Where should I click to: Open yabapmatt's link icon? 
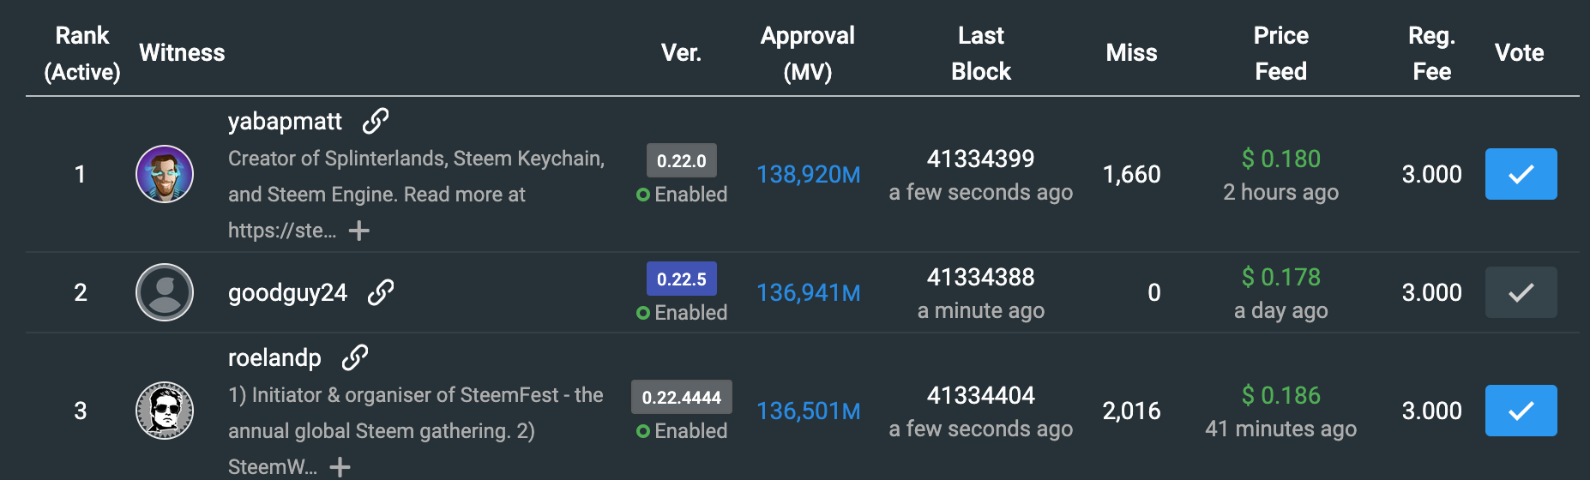(375, 122)
